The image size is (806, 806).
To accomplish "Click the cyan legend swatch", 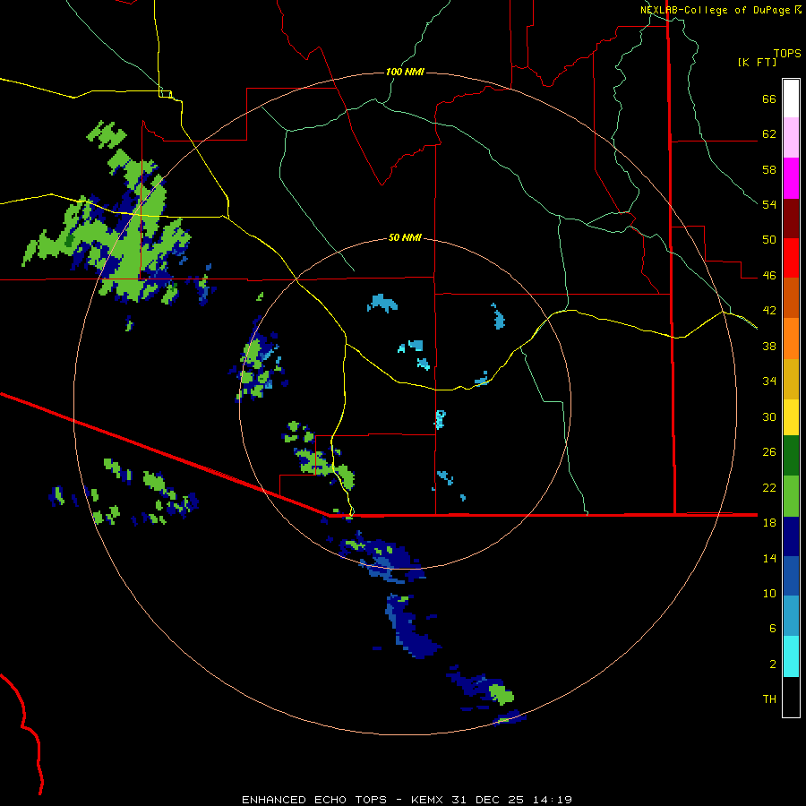I will coord(791,657).
